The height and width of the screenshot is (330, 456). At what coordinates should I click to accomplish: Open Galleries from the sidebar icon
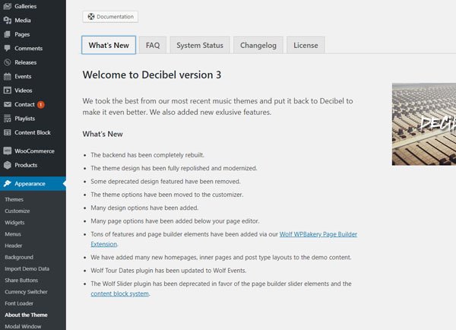(x=8, y=6)
